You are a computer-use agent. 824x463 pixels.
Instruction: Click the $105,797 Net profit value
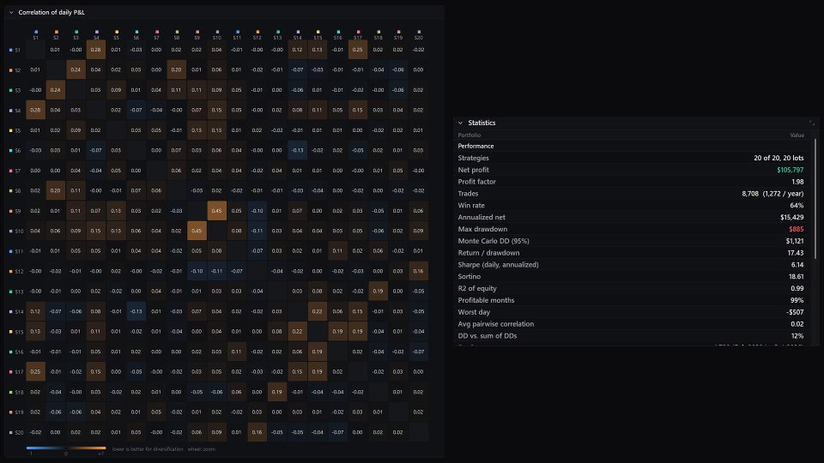791,170
